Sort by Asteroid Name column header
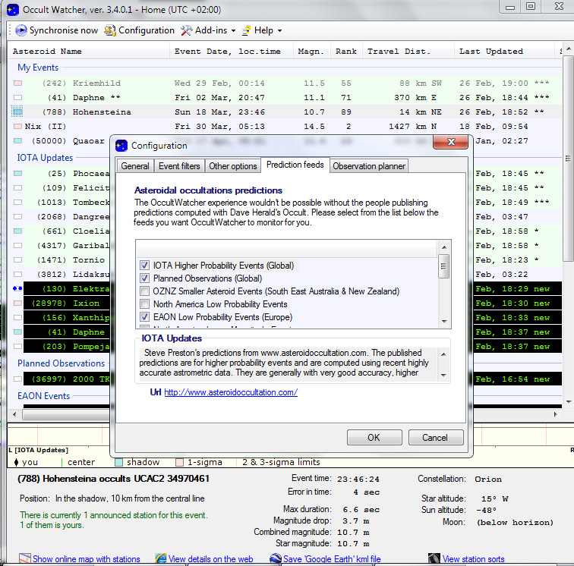This screenshot has width=574, height=566. [x=90, y=52]
